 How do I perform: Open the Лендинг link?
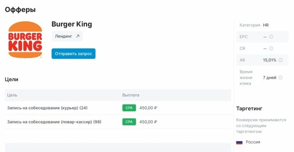(x=67, y=36)
